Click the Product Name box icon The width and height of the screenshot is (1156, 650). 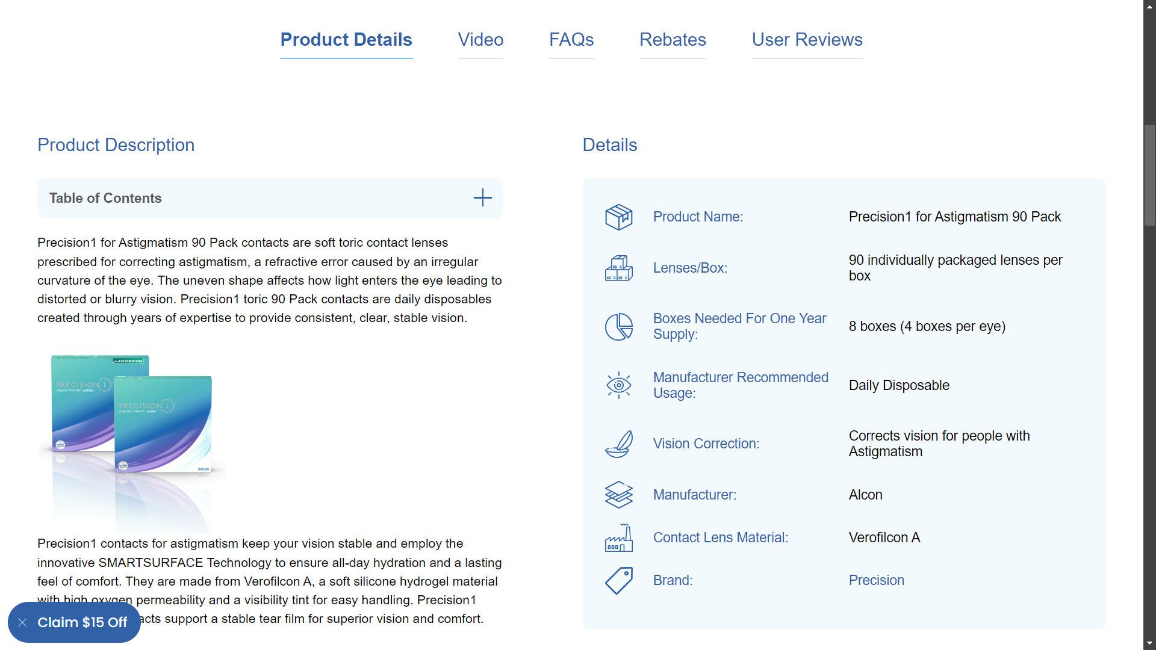tap(618, 217)
